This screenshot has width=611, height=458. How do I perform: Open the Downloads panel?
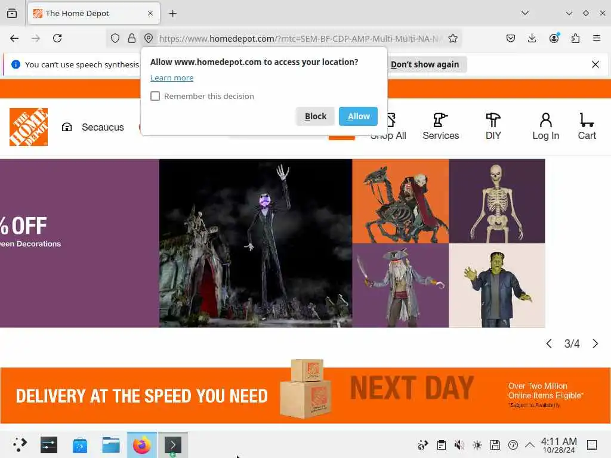(532, 38)
